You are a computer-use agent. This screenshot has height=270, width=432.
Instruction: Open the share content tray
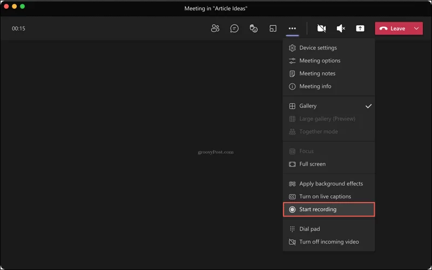[360, 29]
